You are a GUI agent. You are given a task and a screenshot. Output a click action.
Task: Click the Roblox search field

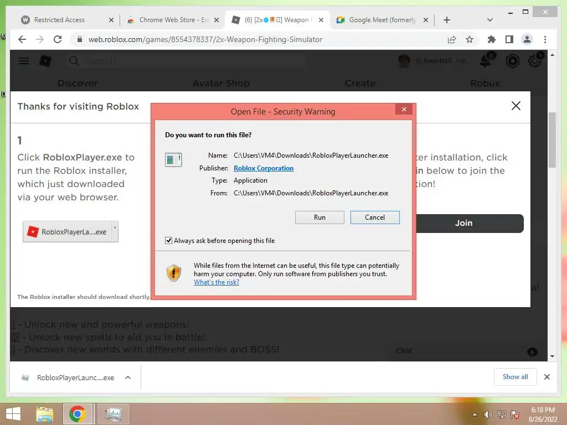(186, 61)
